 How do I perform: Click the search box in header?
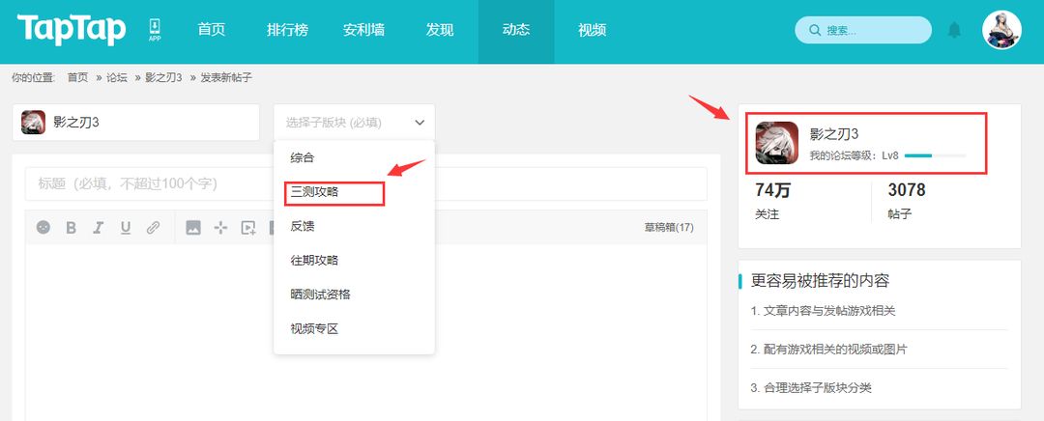coord(863,30)
